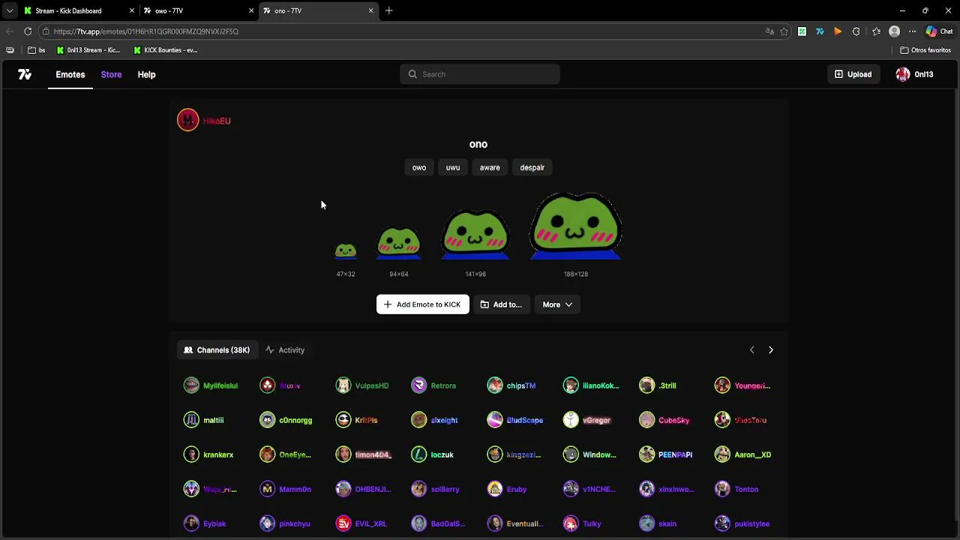Expand browser tab list chevron
The image size is (960, 540).
(x=9, y=10)
